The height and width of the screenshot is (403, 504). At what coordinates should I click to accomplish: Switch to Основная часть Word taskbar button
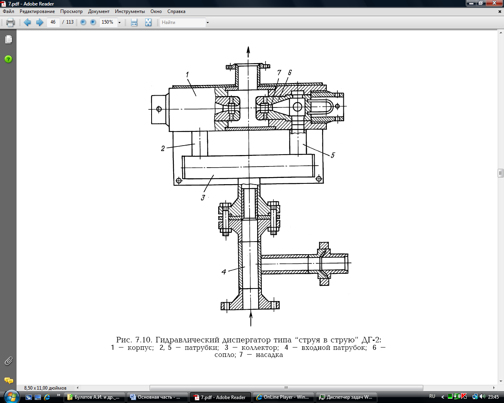pos(157,397)
